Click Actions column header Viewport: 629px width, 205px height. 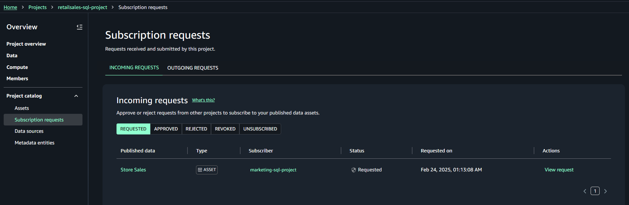tap(551, 151)
